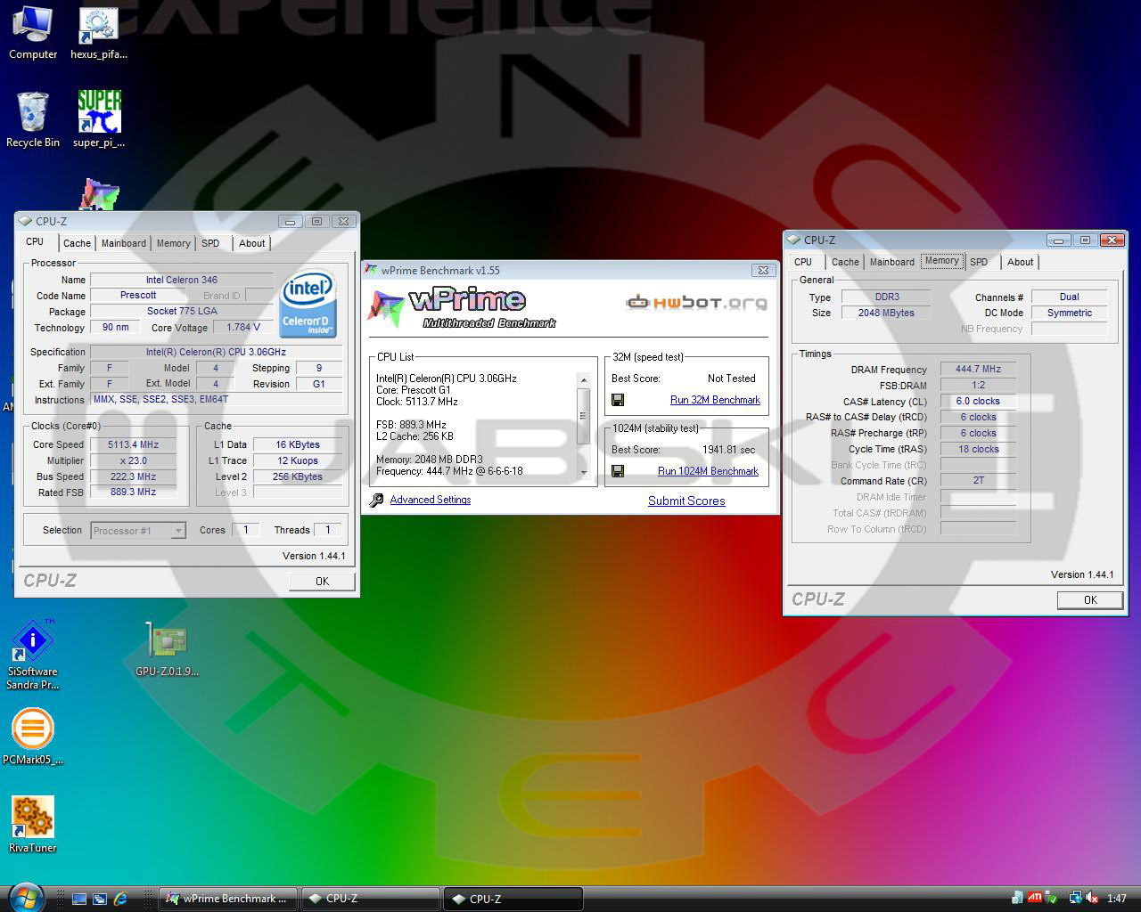
Task: Open the Mainboard tab in right CPU-Z window
Action: coord(892,262)
